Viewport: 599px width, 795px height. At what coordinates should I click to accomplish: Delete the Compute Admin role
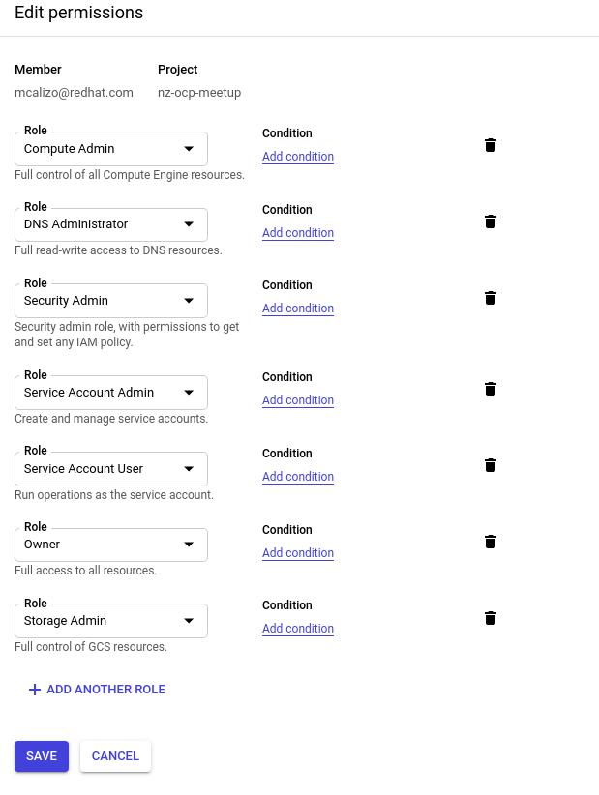(x=491, y=145)
